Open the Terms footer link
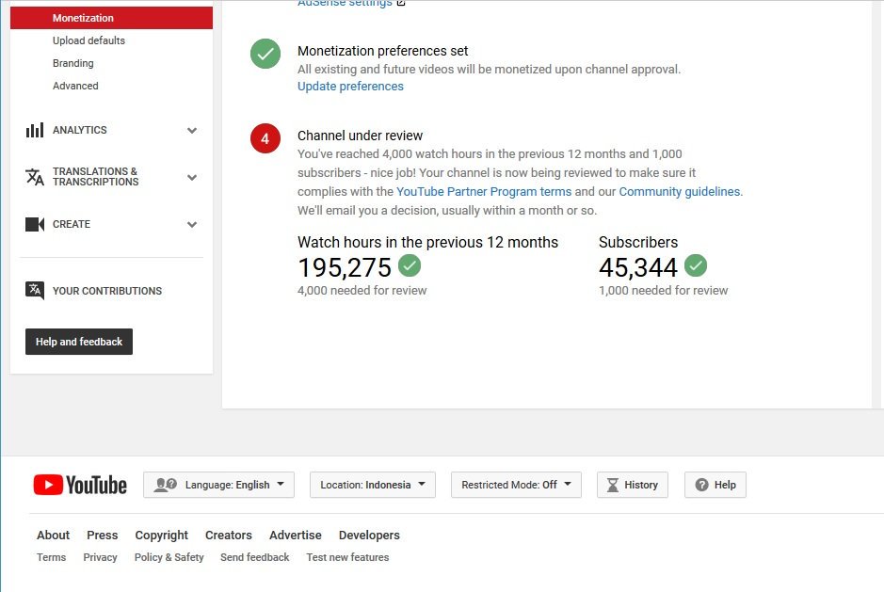The image size is (884, 592). pos(51,557)
